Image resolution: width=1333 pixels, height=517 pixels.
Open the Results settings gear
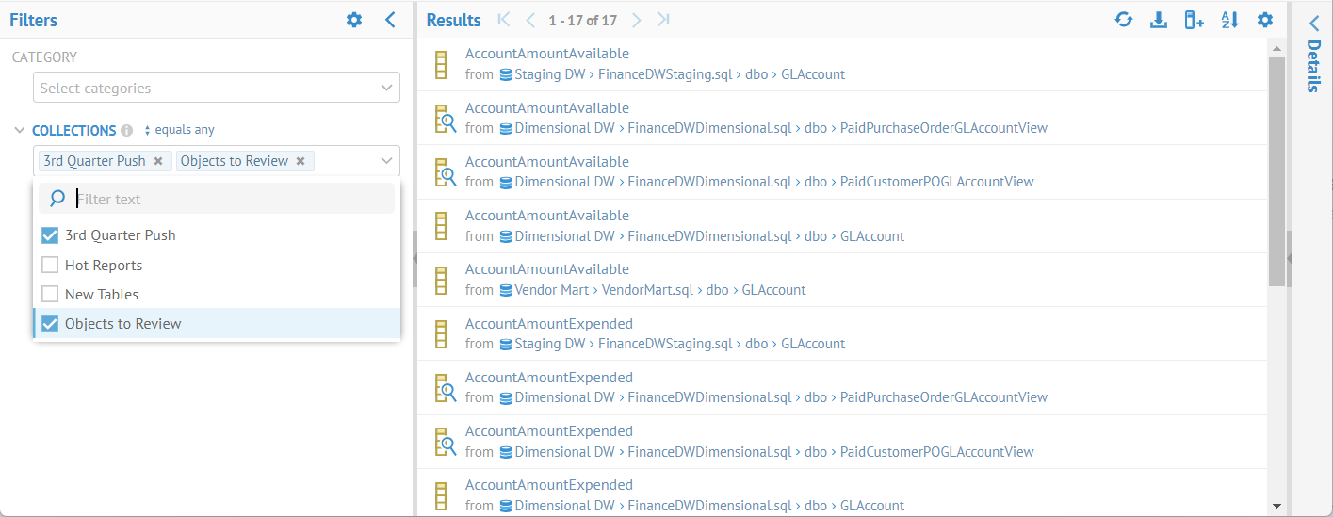click(x=1265, y=20)
